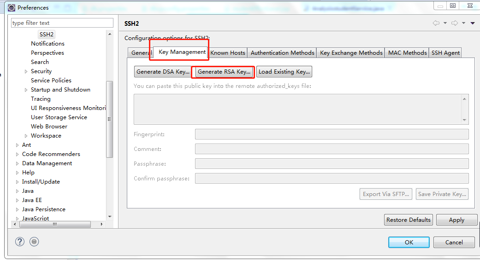Expand the Ant tree node
The image size is (480, 260).
tap(17, 145)
